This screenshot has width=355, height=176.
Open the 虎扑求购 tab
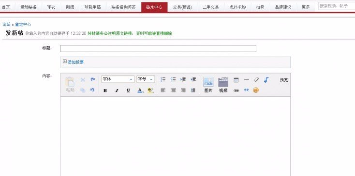[237, 7]
